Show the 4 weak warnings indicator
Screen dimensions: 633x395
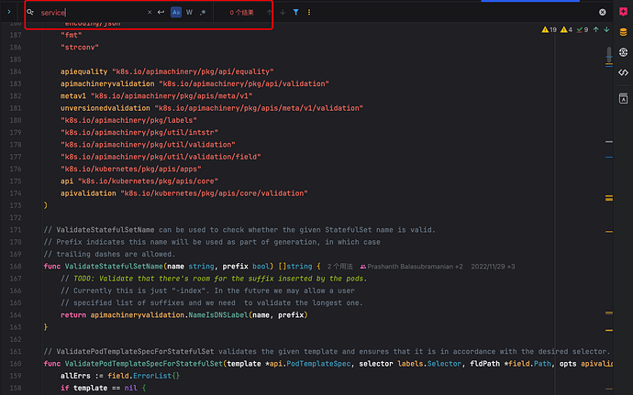[x=566, y=29]
